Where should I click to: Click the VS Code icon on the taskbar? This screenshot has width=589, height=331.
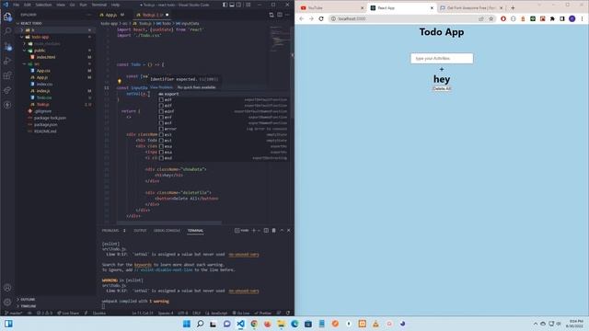pos(241,324)
